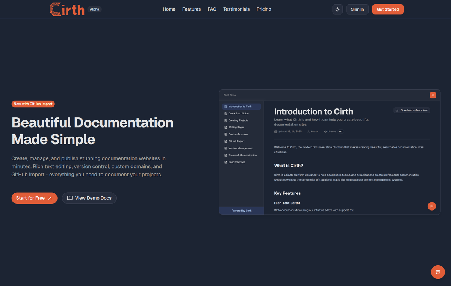
Task: Toggle the theme inside the demo docs preview
Action: pyautogui.click(x=433, y=95)
